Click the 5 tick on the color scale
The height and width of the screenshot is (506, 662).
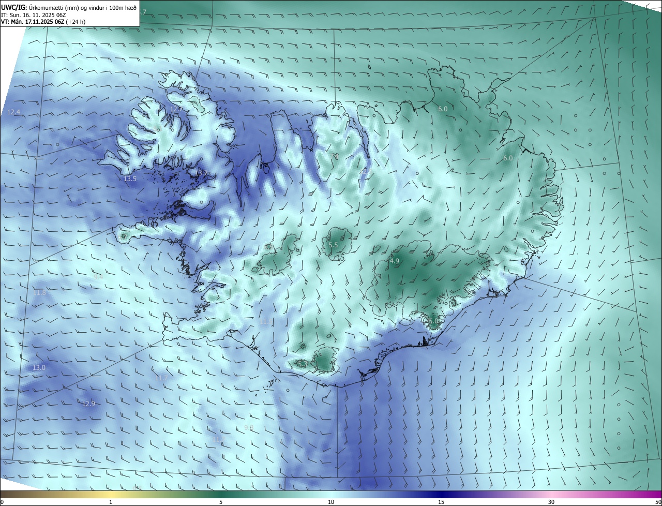point(221,502)
